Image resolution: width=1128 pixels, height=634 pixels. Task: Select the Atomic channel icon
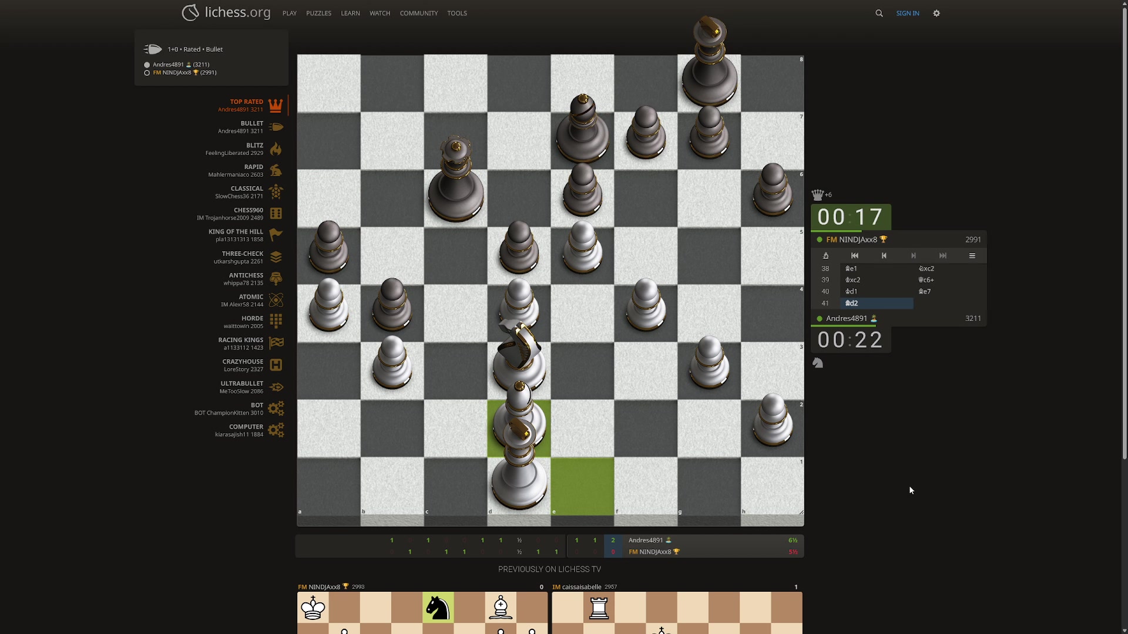pyautogui.click(x=276, y=300)
